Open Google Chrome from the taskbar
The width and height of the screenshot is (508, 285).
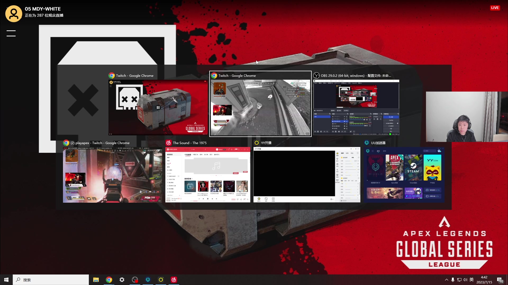(x=109, y=280)
